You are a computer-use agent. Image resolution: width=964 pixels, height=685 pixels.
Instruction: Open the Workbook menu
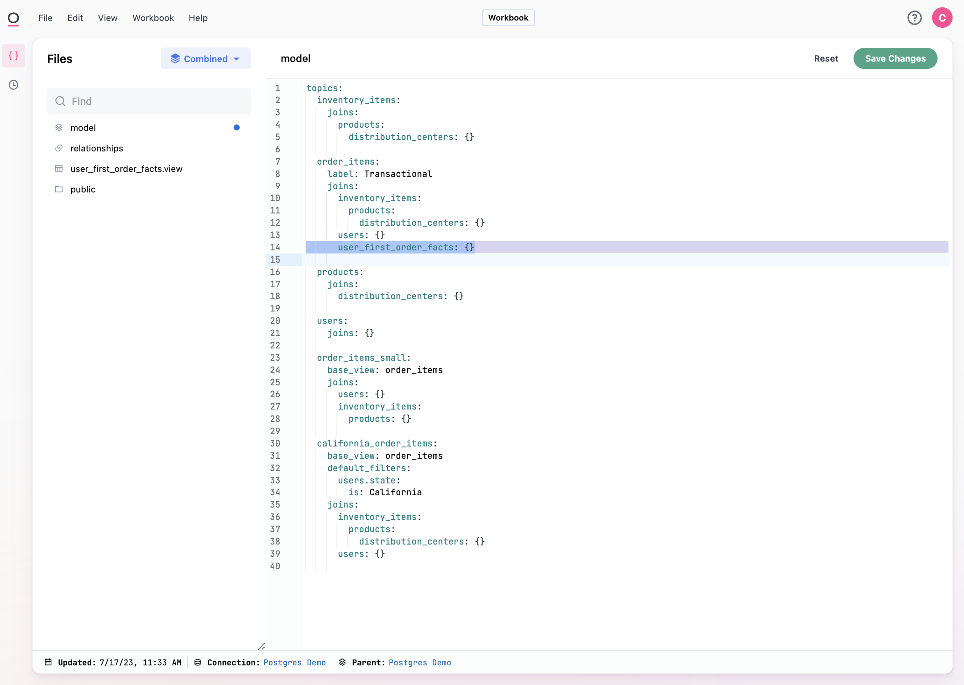point(153,18)
